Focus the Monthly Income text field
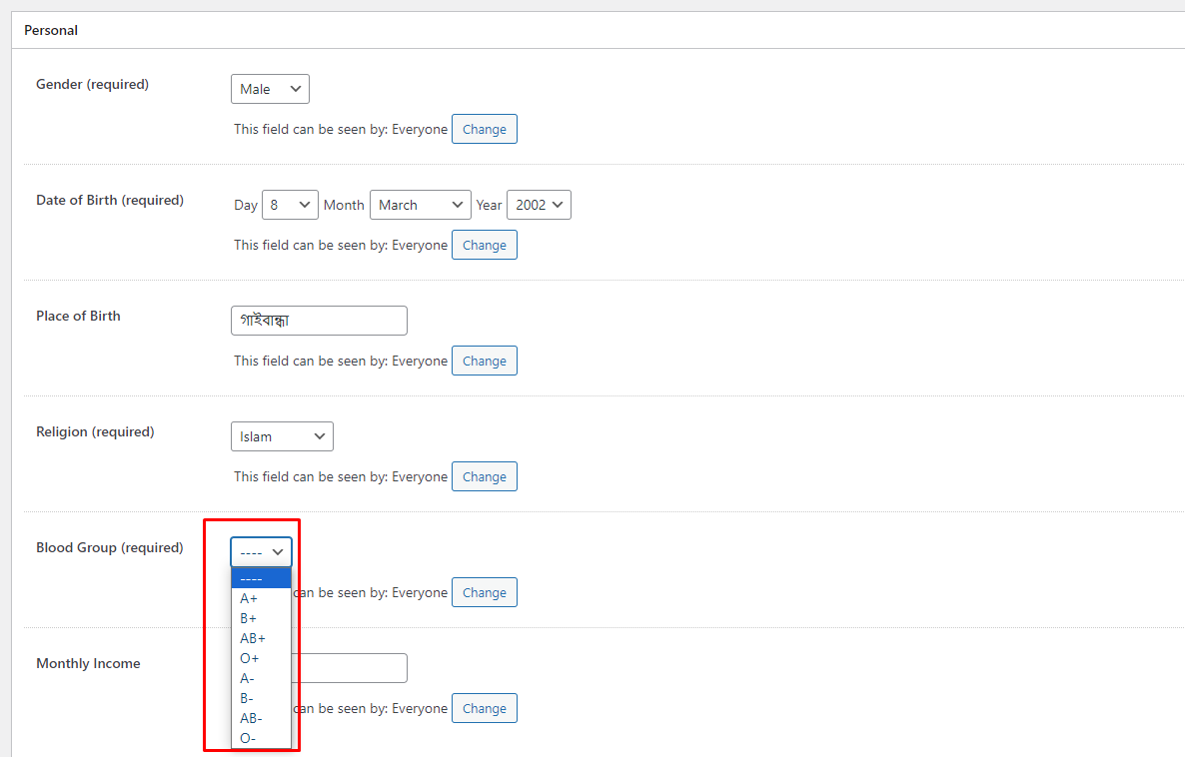This screenshot has width=1185, height=757. click(349, 668)
